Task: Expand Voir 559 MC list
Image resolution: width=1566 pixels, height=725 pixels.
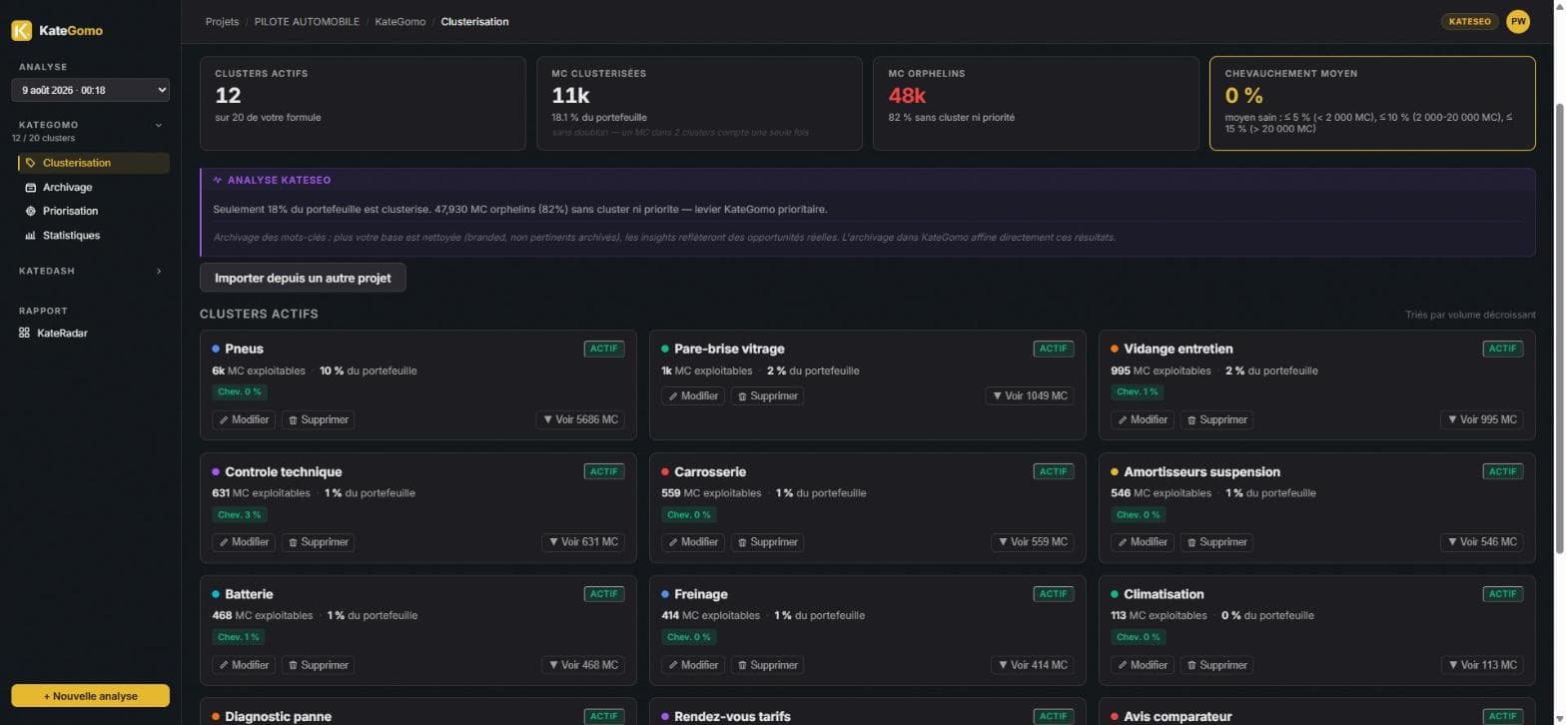Action: point(1033,542)
